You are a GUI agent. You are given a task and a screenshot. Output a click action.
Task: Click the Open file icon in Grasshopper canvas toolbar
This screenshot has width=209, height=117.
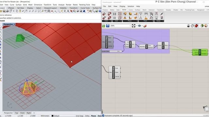tap(104, 26)
